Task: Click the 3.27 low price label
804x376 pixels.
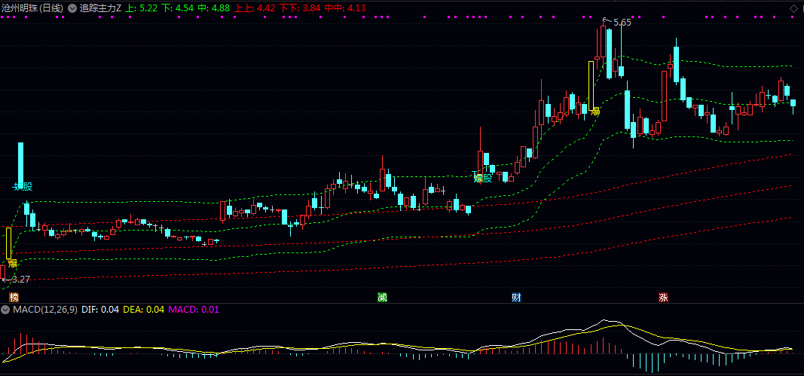Action: 21,280
